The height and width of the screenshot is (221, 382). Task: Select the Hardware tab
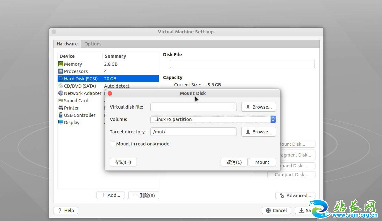pyautogui.click(x=67, y=44)
